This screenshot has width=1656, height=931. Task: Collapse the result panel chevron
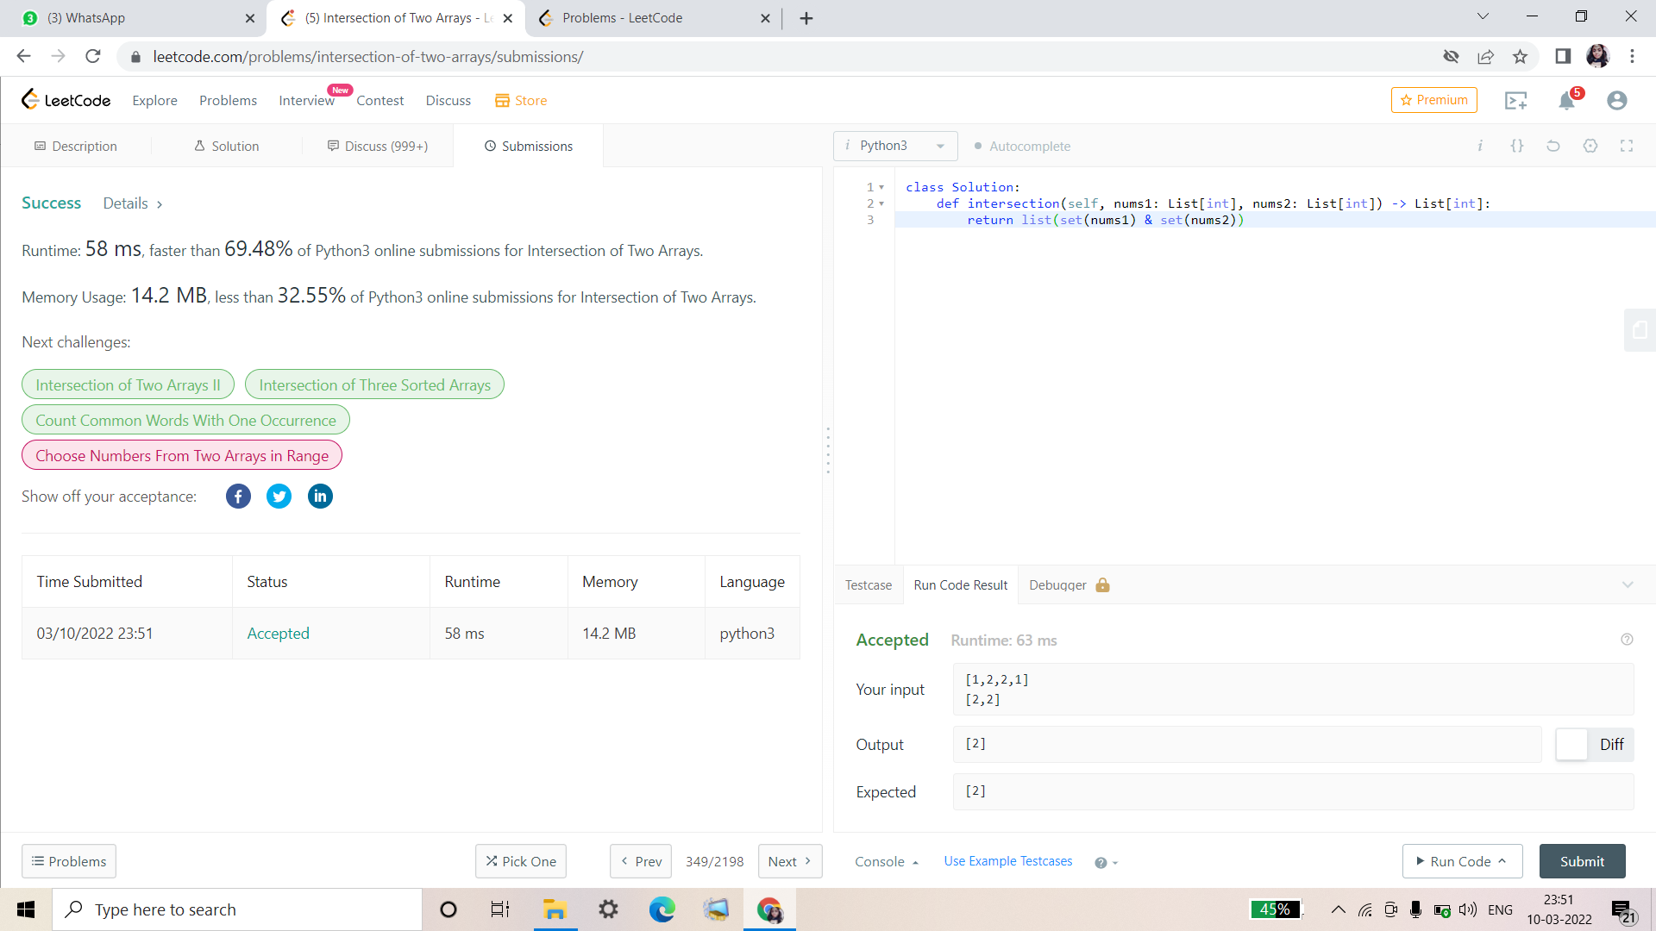click(1628, 584)
